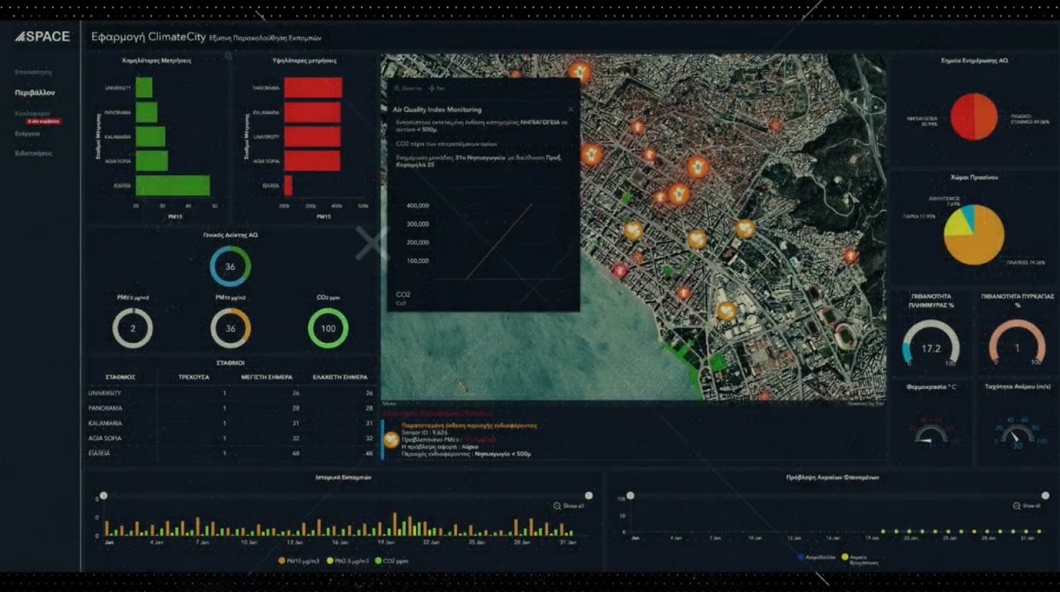Open the Ενέργεια sidebar section

click(x=27, y=134)
